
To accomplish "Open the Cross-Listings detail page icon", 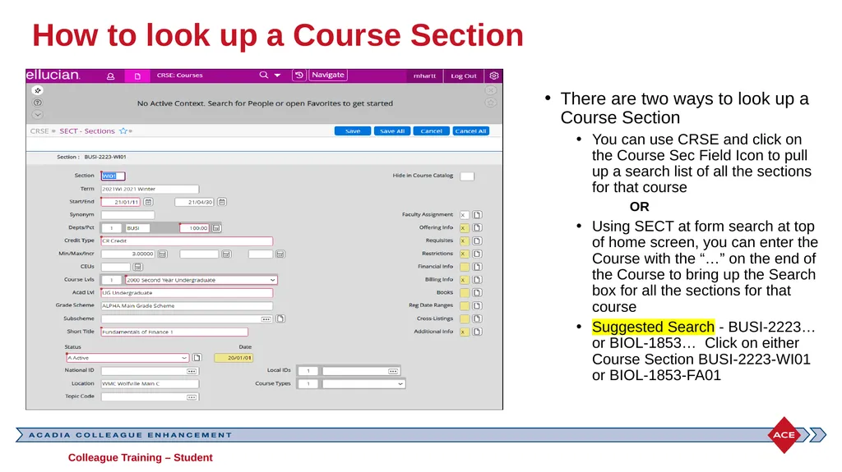I will [x=478, y=318].
